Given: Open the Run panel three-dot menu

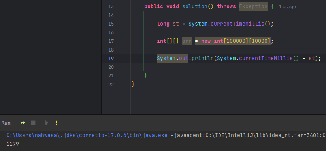Looking at the screenshot, I should coord(57,123).
